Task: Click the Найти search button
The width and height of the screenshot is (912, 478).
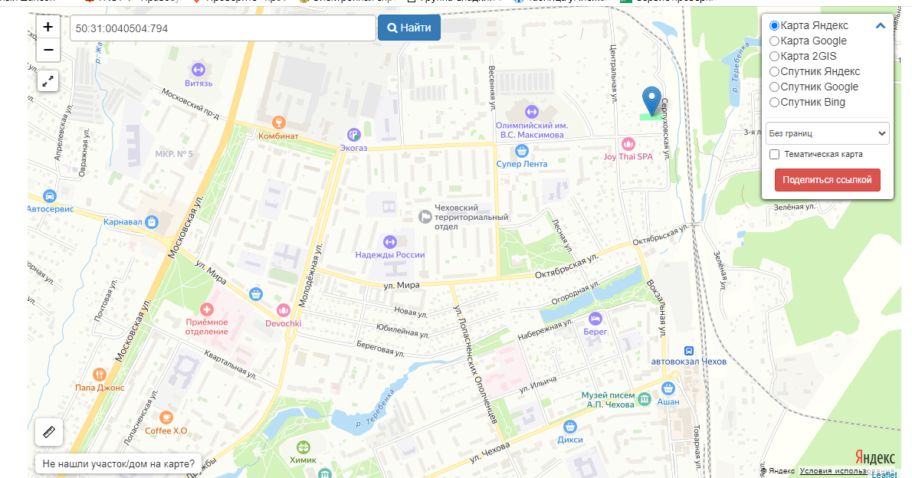Action: click(409, 28)
